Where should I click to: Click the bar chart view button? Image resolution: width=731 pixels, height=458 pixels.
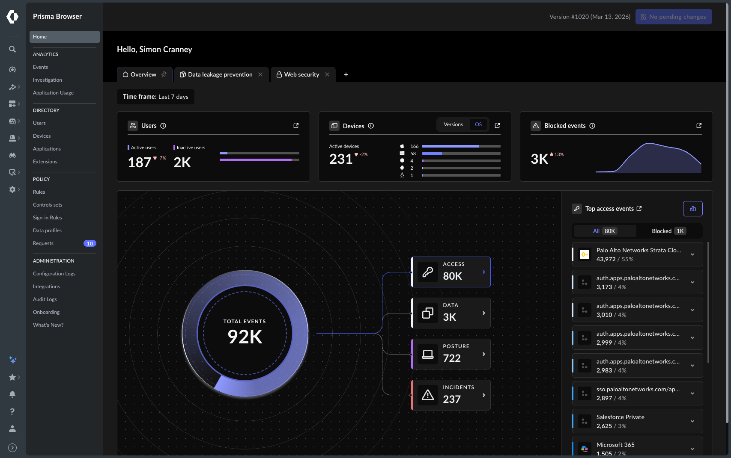point(692,209)
